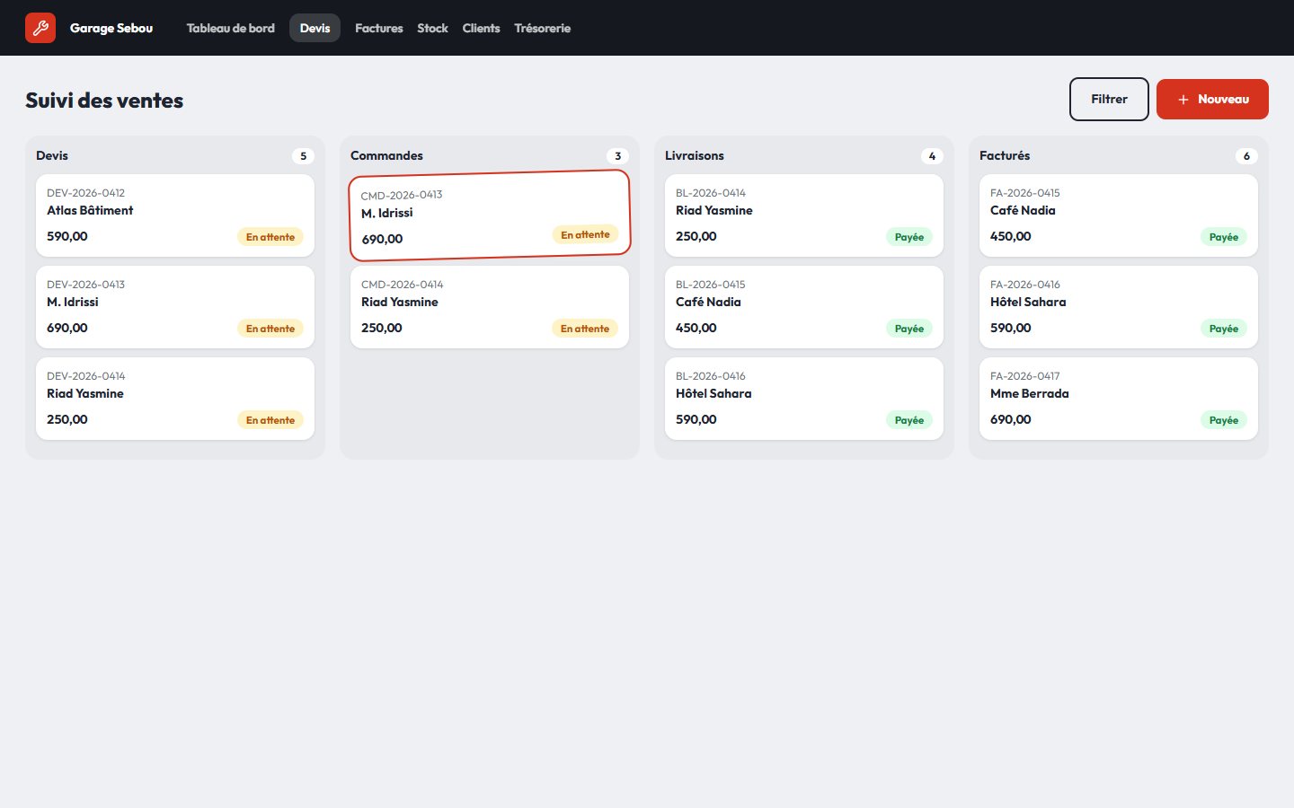Open delivery card BL-2026-0415 Café Nadia
Screen dimensions: 1294x808
[x=804, y=307]
